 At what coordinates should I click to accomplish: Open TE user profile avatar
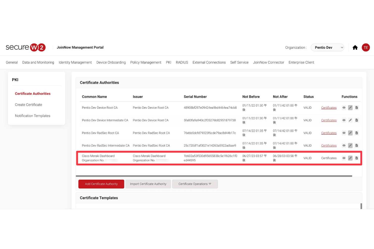coord(366,47)
